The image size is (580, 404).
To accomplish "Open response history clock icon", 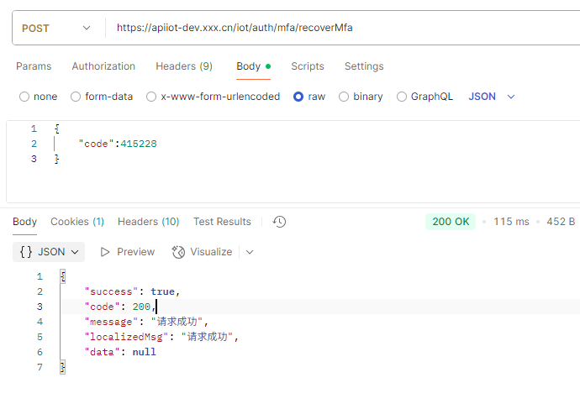I will click(280, 222).
